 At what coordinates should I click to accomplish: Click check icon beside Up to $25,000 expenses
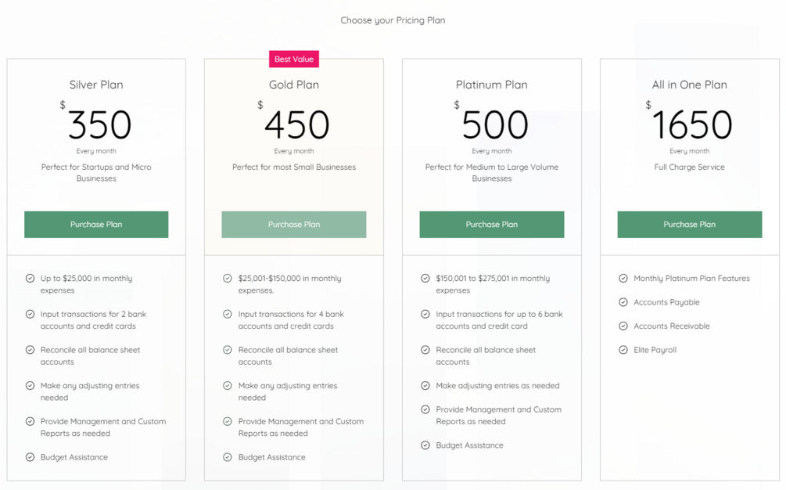click(30, 278)
